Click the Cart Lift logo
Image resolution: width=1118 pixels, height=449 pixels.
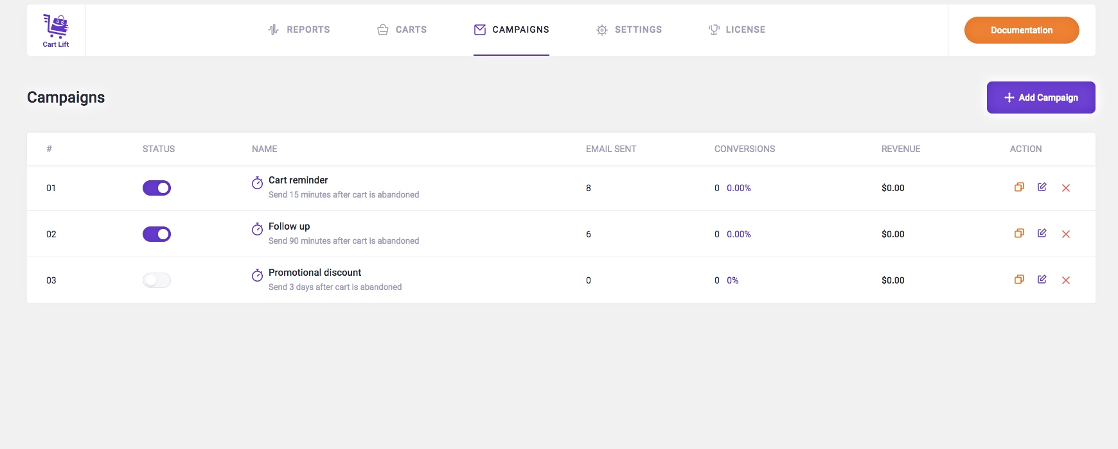[x=56, y=30]
